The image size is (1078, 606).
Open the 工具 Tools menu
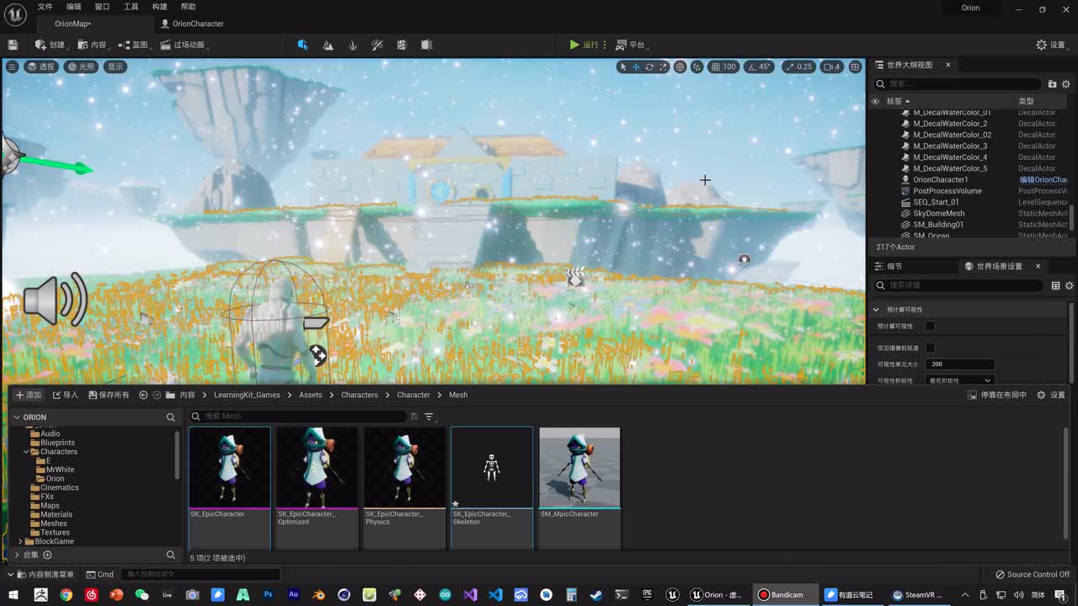(x=131, y=7)
